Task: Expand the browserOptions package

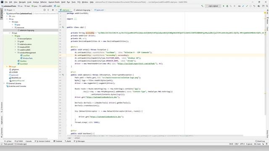Action: (x=15, y=39)
